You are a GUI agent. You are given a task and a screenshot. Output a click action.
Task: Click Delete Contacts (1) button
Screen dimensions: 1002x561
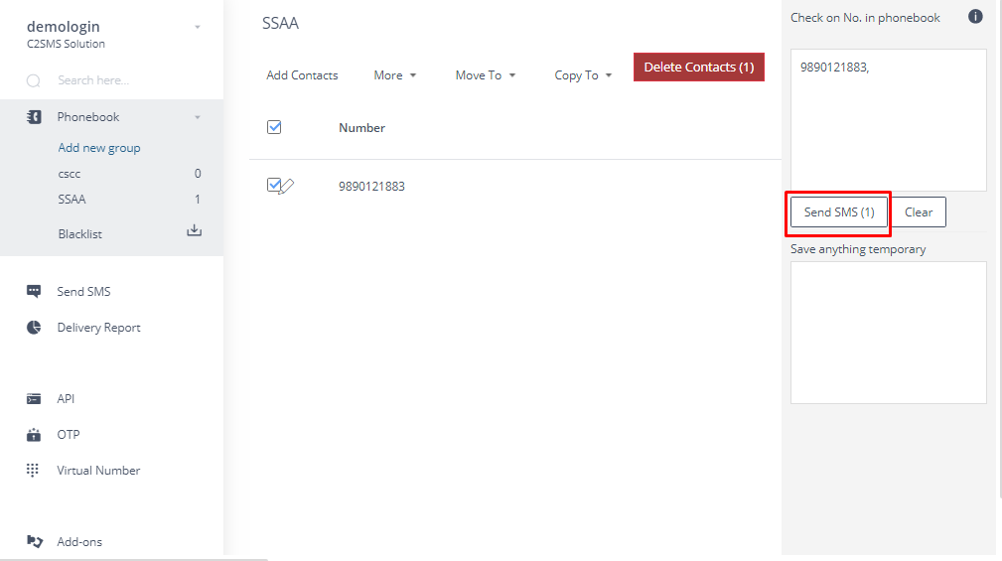[699, 68]
